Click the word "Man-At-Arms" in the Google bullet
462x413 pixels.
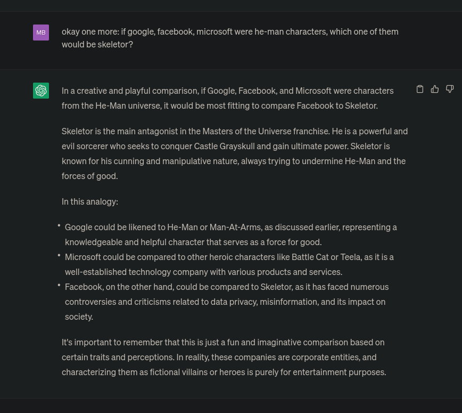pos(235,227)
